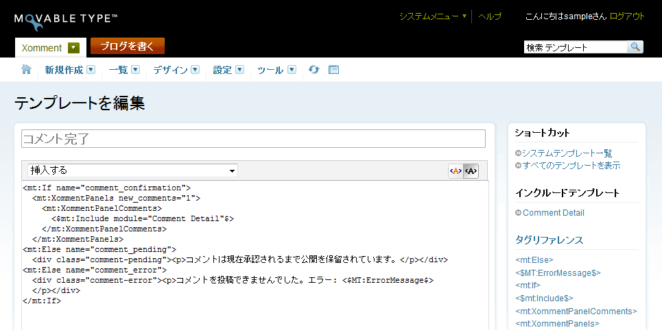662x330 pixels.
Task: Open the Comment Detail include template
Action: coord(553,213)
